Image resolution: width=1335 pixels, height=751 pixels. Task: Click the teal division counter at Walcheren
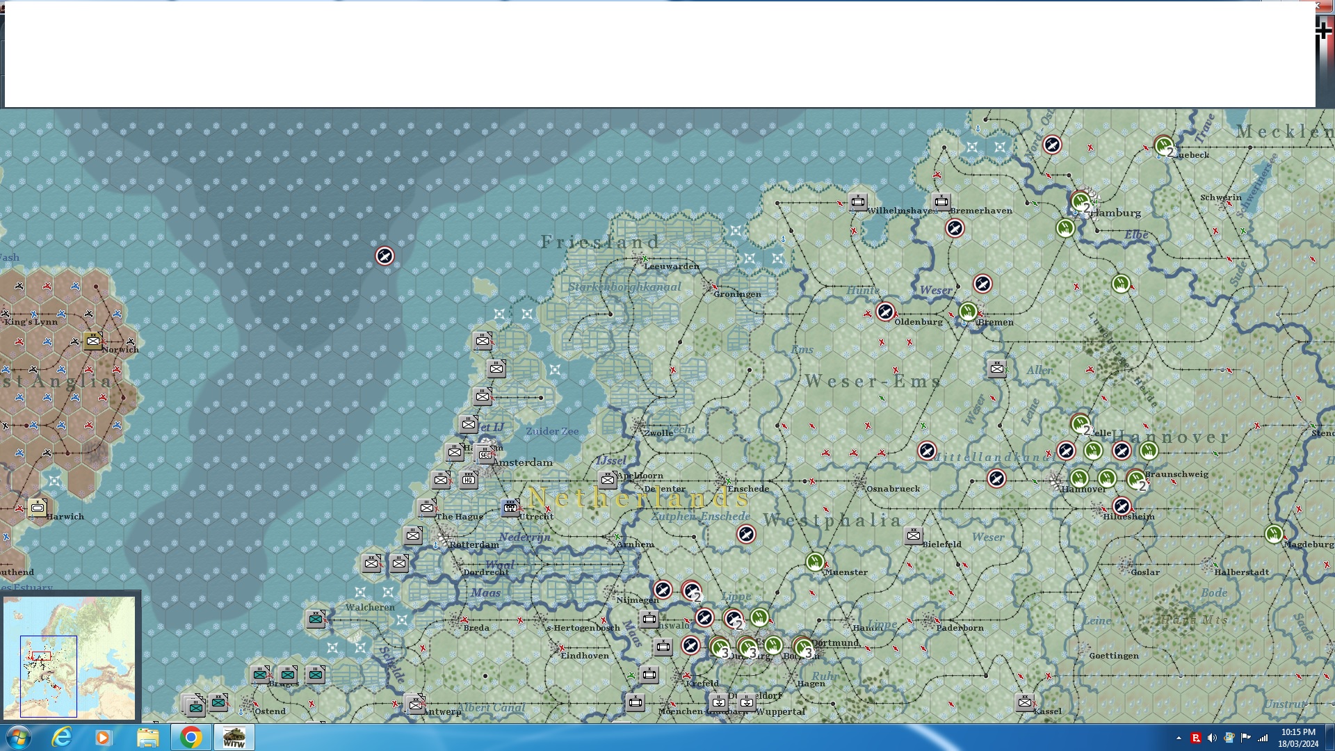(316, 618)
